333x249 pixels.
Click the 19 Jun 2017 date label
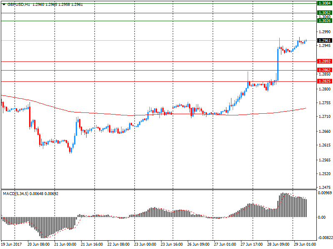point(12,244)
